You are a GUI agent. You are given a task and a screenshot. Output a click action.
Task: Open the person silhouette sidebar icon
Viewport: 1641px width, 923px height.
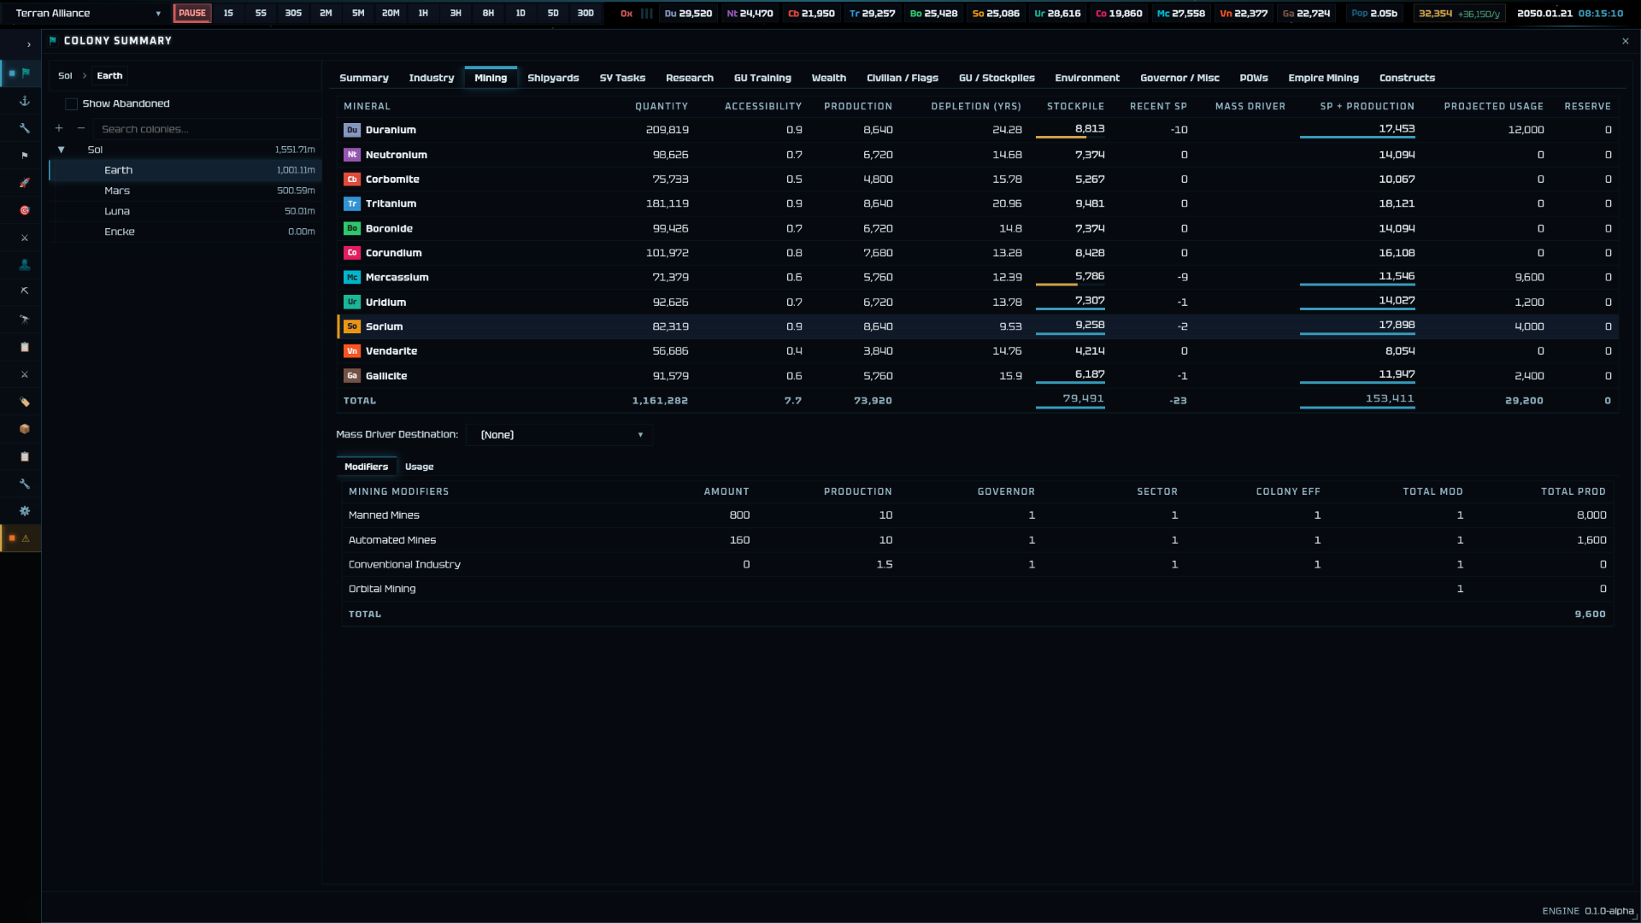pos(25,265)
